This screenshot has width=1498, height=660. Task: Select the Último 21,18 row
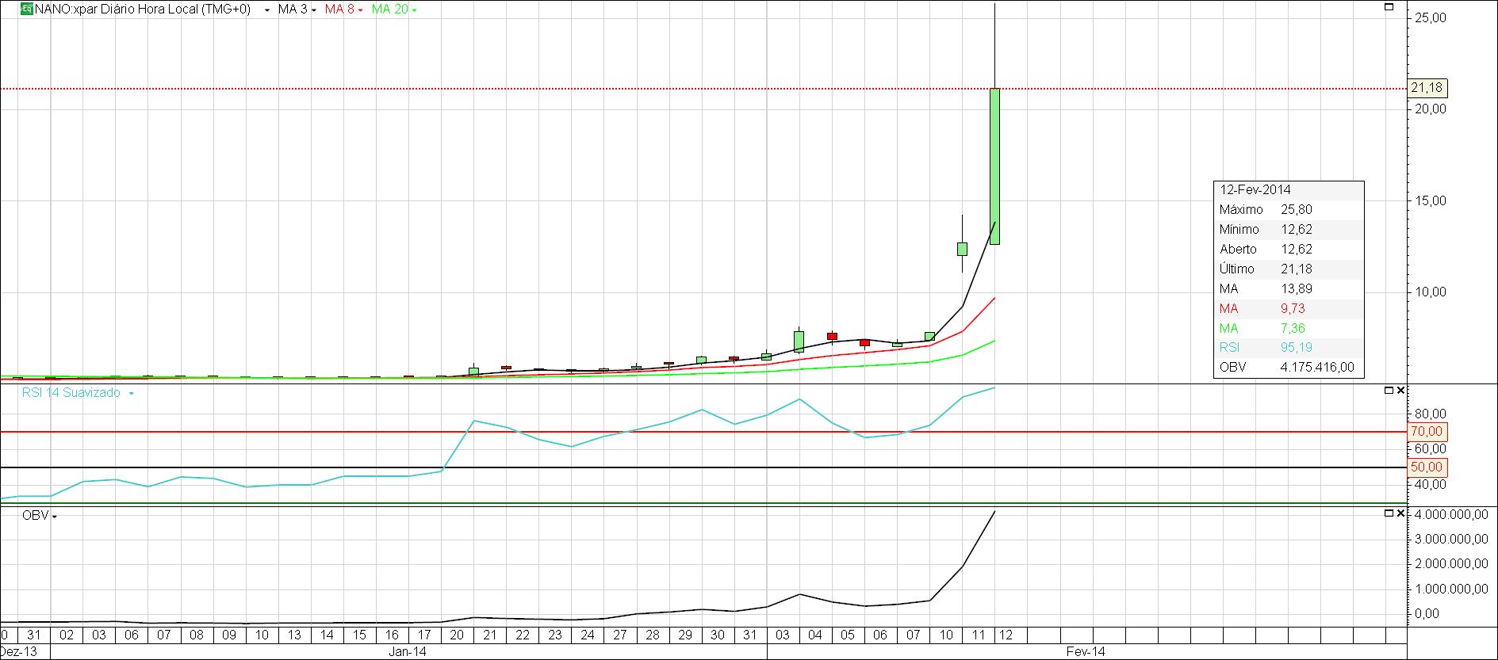1289,269
